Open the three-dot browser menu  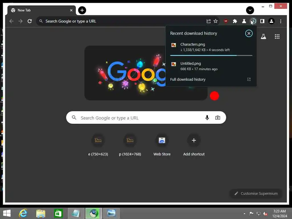[x=281, y=21]
